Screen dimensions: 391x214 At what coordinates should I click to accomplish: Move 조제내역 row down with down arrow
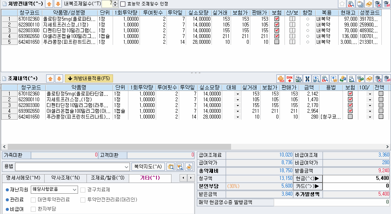pos(58,79)
